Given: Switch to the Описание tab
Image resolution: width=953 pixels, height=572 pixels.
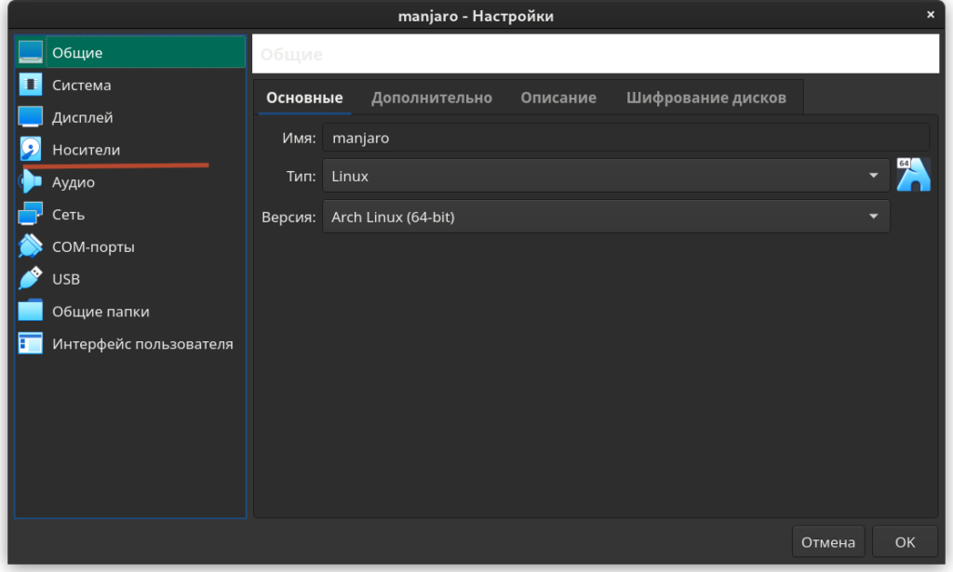Looking at the screenshot, I should pyautogui.click(x=558, y=97).
